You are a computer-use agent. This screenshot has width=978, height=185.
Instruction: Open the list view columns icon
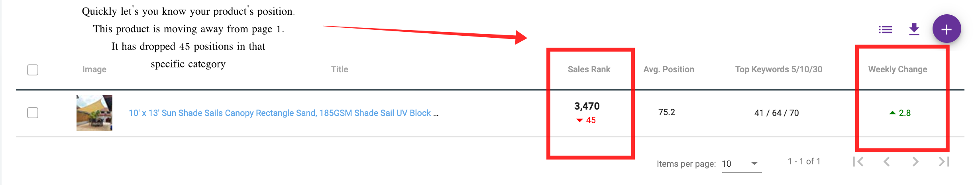point(885,29)
